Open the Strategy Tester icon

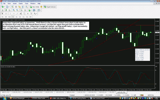[x=27, y=7]
